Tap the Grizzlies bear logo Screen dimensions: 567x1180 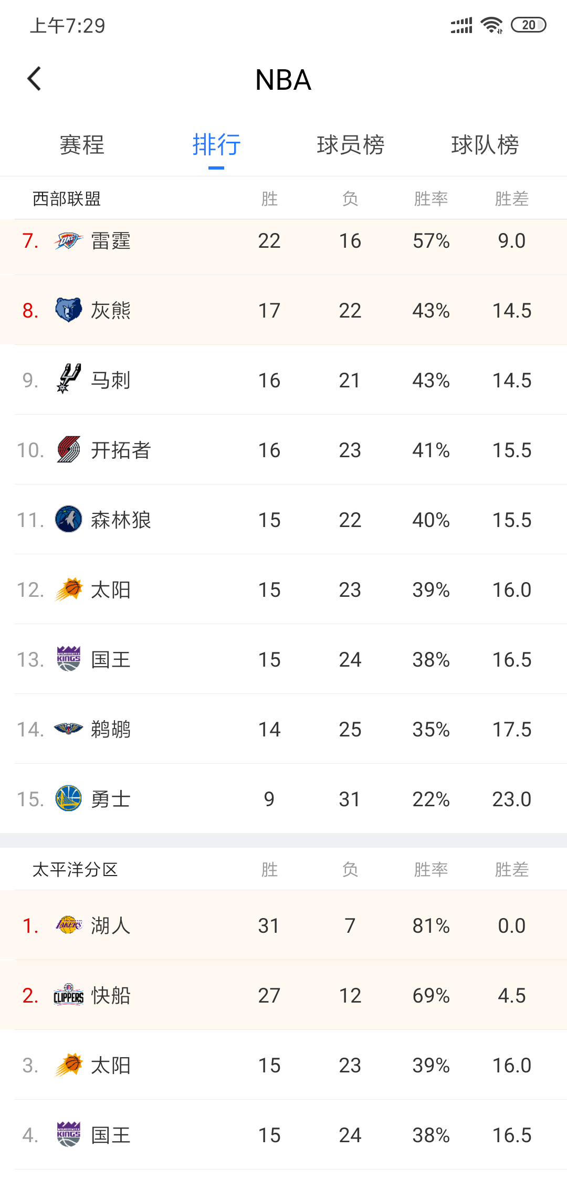[x=68, y=310]
